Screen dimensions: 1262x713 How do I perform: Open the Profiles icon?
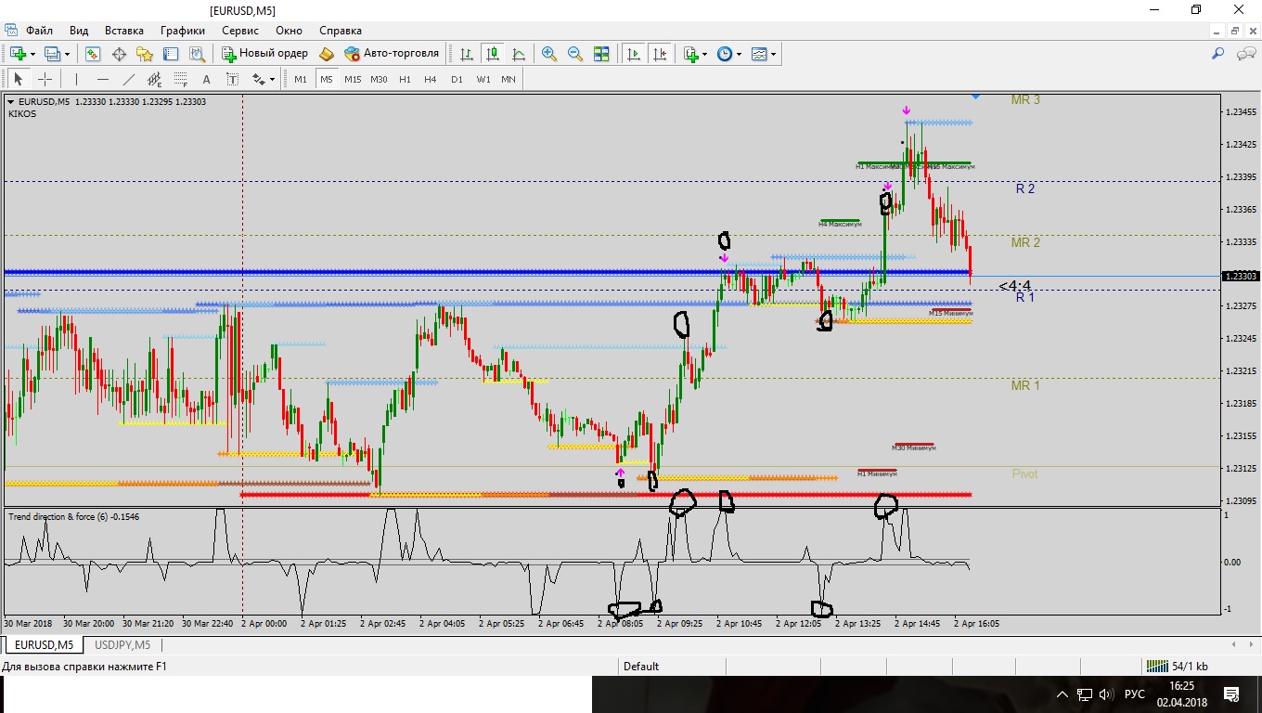[x=52, y=54]
